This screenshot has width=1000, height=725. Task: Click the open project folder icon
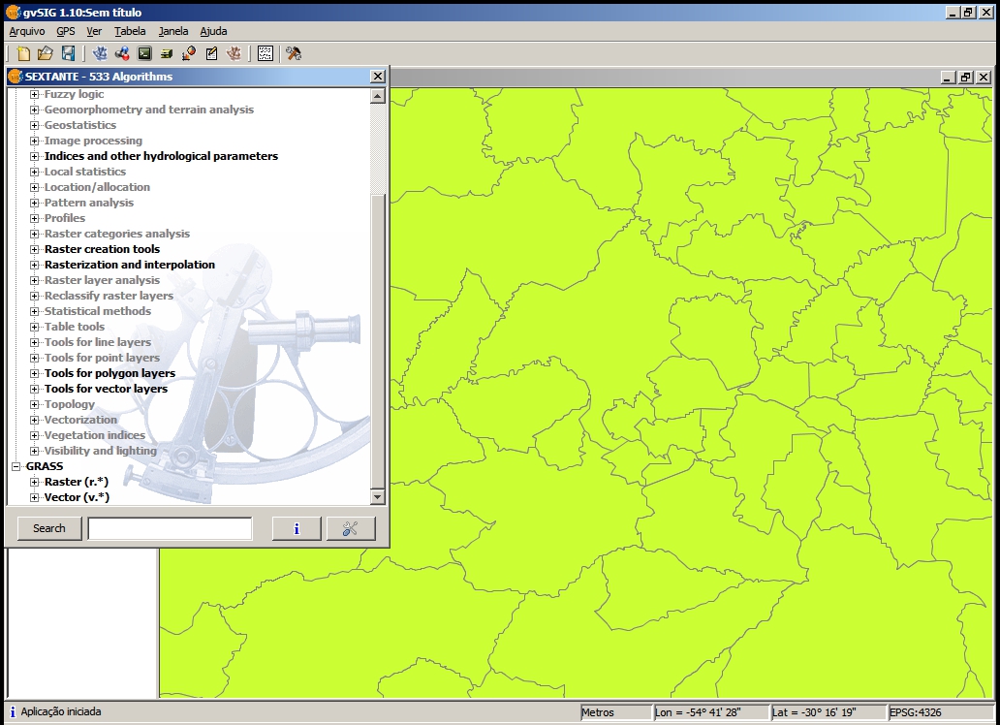pos(45,53)
